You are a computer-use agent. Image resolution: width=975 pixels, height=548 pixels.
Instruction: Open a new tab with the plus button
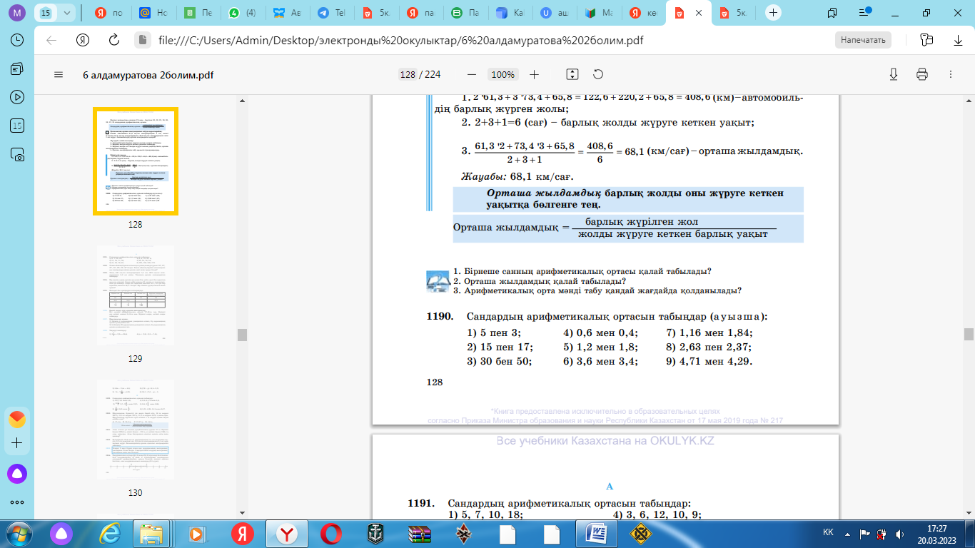(774, 13)
